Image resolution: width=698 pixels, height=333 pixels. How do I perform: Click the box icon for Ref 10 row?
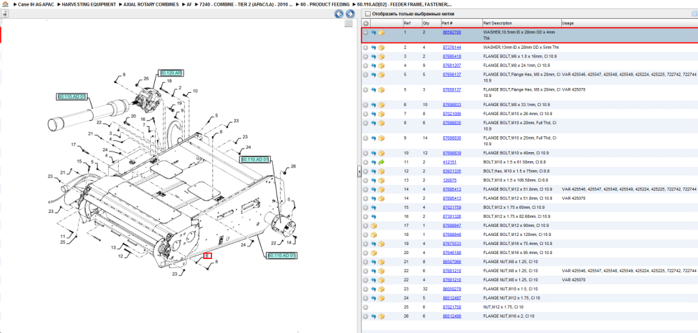382,153
